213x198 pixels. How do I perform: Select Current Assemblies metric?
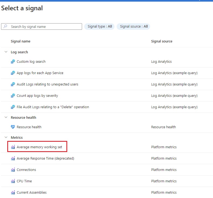[x=32, y=192]
